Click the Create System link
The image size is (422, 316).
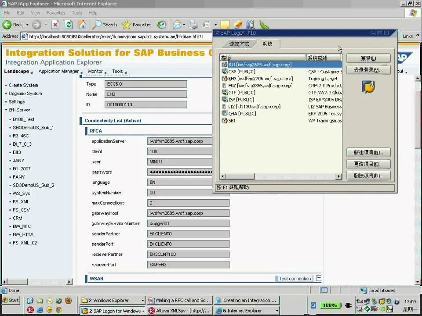pyautogui.click(x=23, y=85)
